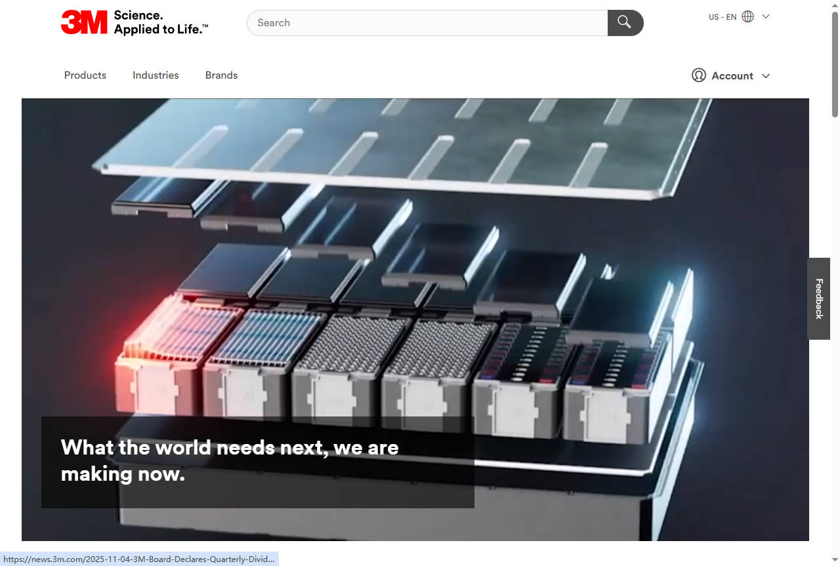Click the red 3M logo
The image size is (840, 566).
click(84, 22)
